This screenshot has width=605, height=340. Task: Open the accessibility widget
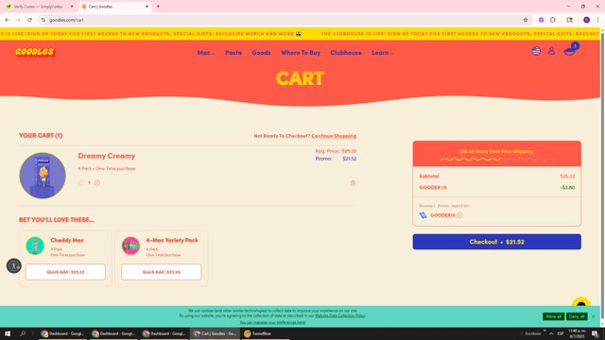click(14, 266)
